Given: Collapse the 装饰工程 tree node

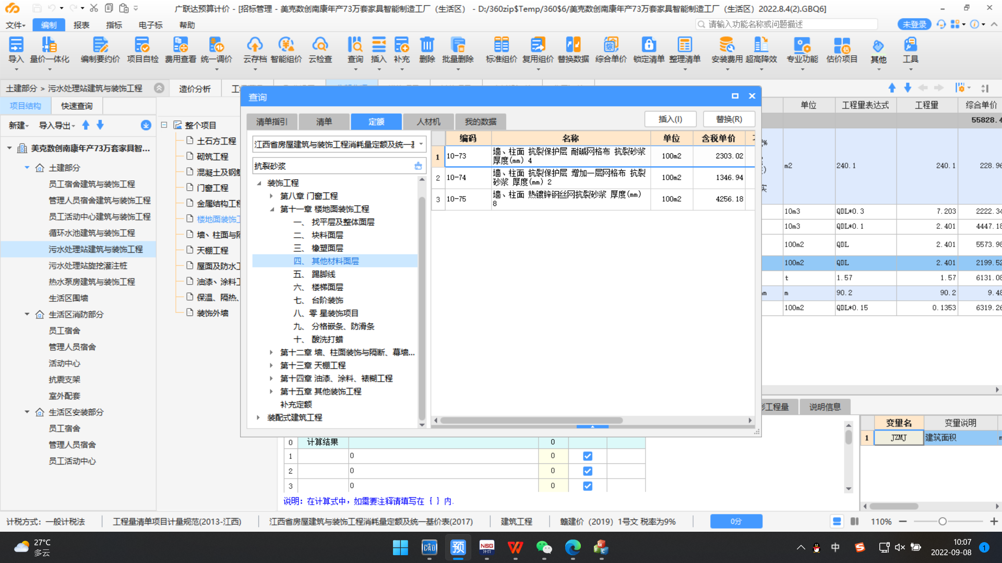Looking at the screenshot, I should coord(259,183).
